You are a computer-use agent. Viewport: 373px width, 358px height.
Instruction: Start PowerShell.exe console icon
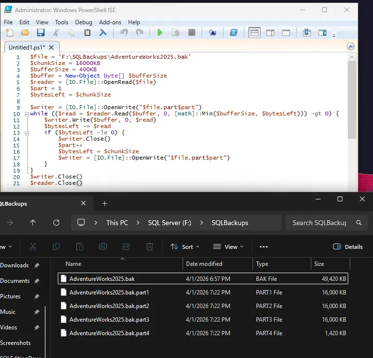[233, 33]
